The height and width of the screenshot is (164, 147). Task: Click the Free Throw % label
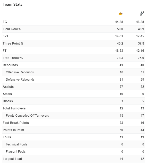(x=13, y=58)
